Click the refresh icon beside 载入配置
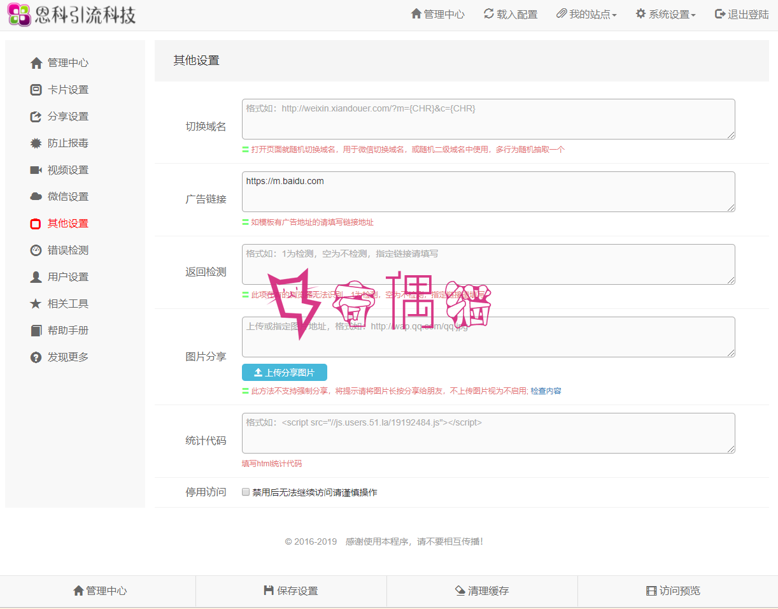 tap(489, 14)
